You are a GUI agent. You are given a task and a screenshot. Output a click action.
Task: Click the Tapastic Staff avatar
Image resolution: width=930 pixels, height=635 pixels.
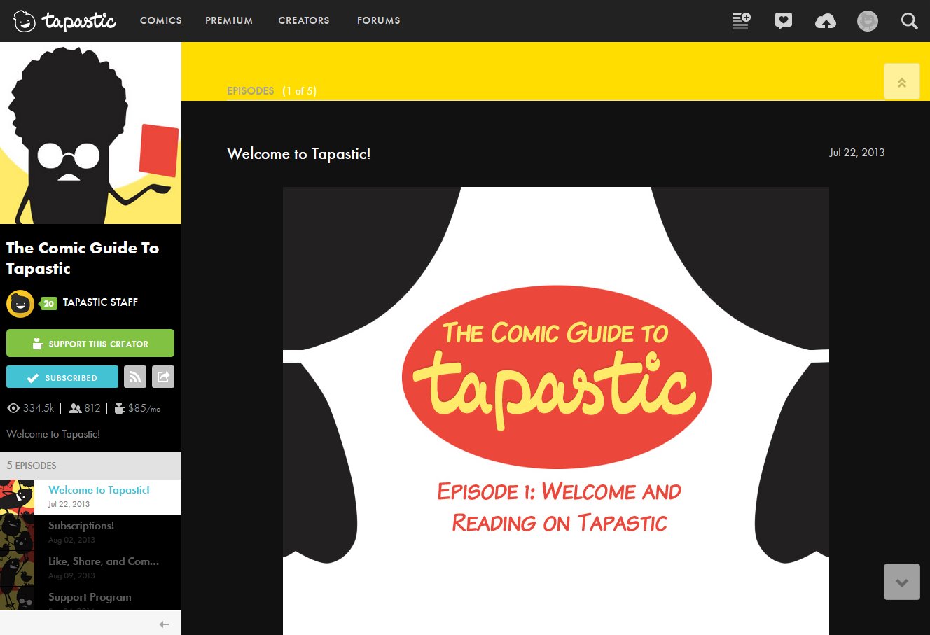click(20, 304)
